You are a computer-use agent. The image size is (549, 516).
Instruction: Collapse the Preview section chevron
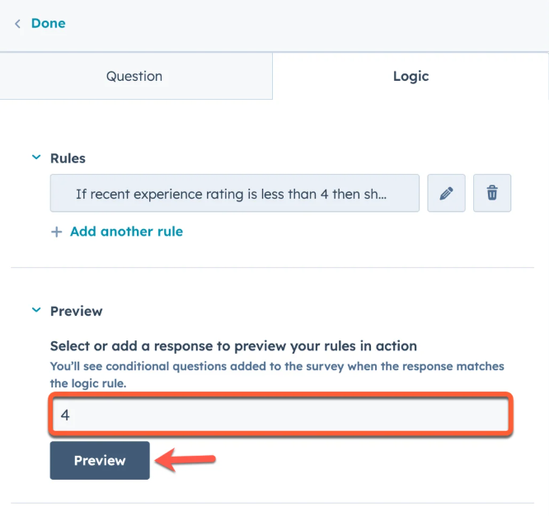click(35, 311)
